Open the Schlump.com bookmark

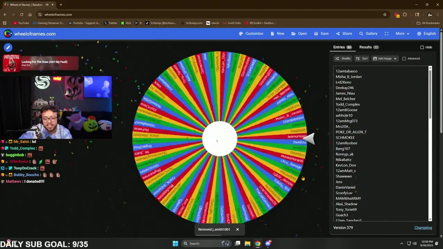tap(191, 23)
